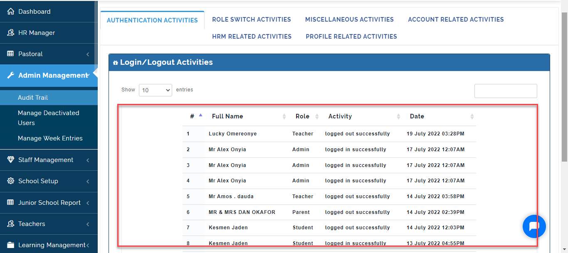Screen dimensions: 568x253
Task: Sort by Date column arrows
Action: [472, 117]
